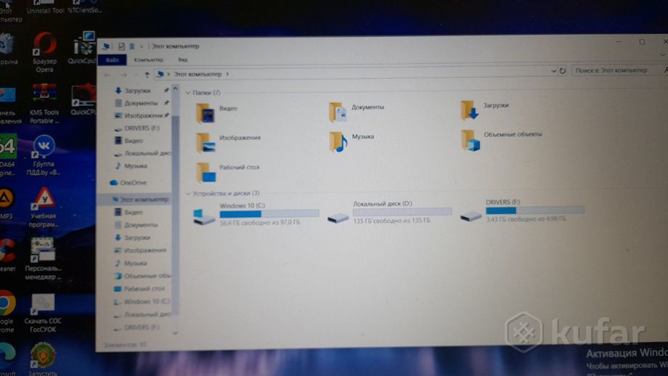This screenshot has width=668, height=376.
Task: Open pinned Изображения in quick access
Action: 139,115
